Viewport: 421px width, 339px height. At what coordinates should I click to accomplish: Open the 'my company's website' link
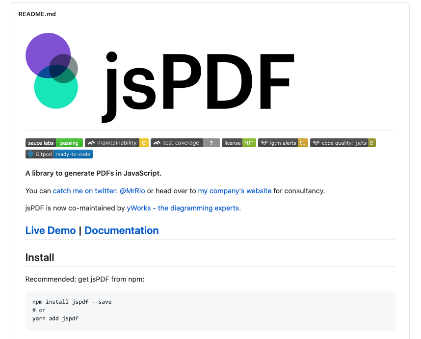point(235,191)
